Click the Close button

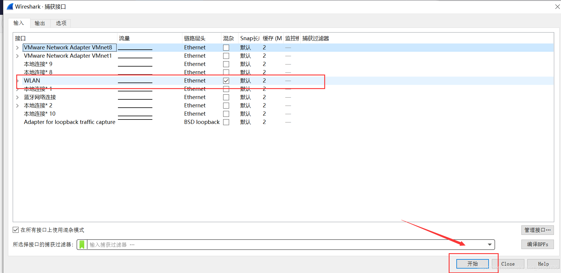(x=508, y=264)
